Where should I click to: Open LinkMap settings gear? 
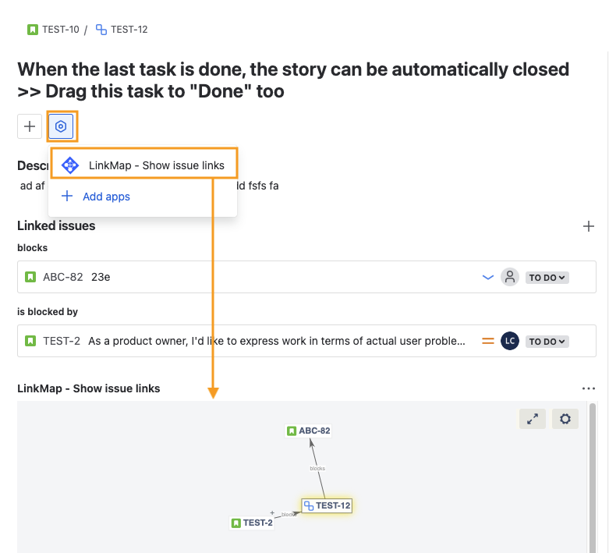point(565,419)
